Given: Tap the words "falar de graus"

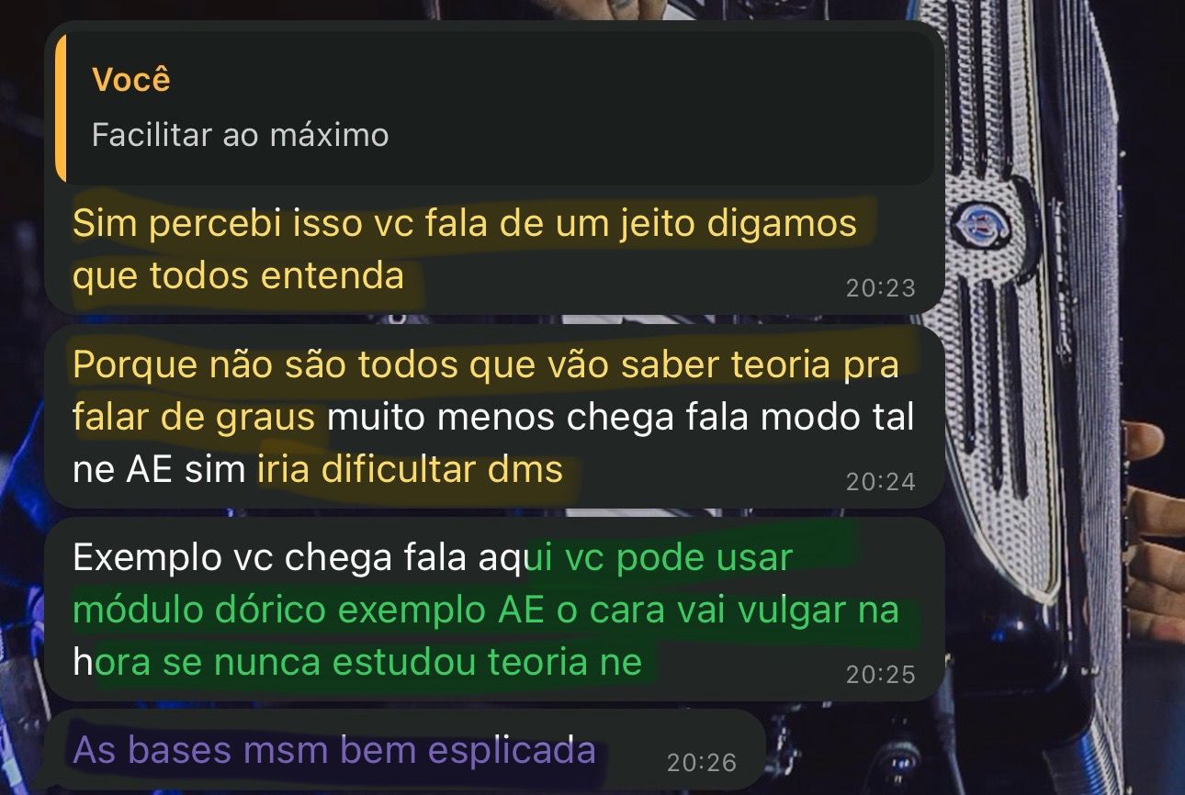Looking at the screenshot, I should 194,418.
